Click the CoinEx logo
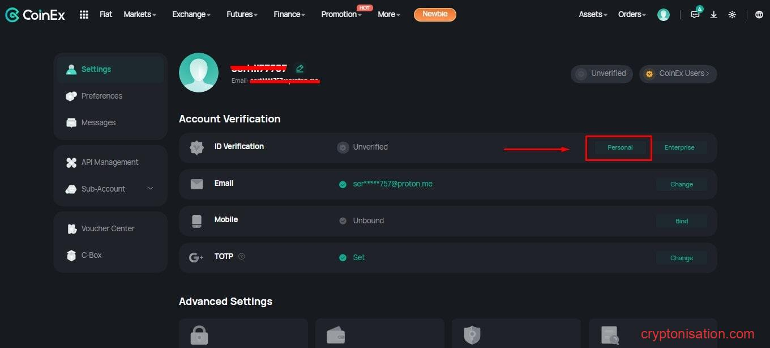The width and height of the screenshot is (770, 348). tap(35, 15)
